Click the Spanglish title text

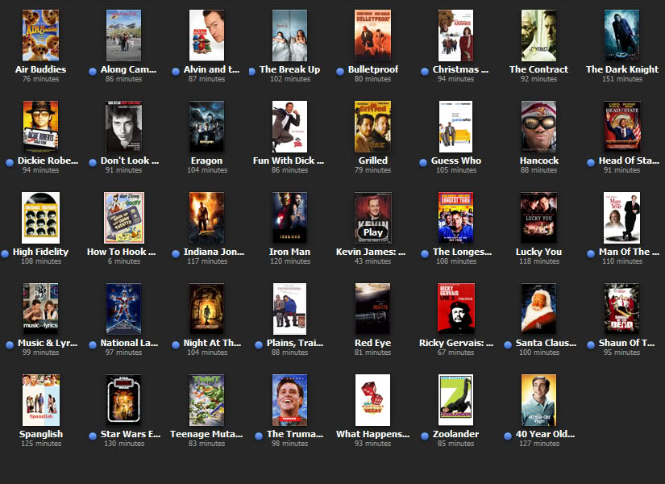(x=41, y=434)
